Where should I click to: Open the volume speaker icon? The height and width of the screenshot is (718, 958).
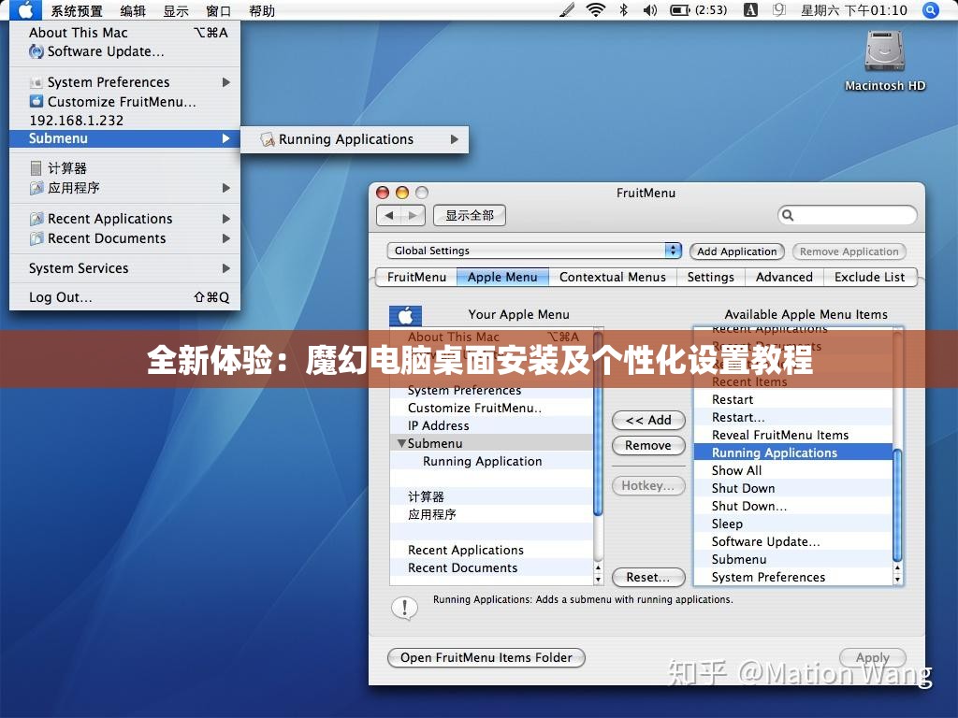pos(650,9)
